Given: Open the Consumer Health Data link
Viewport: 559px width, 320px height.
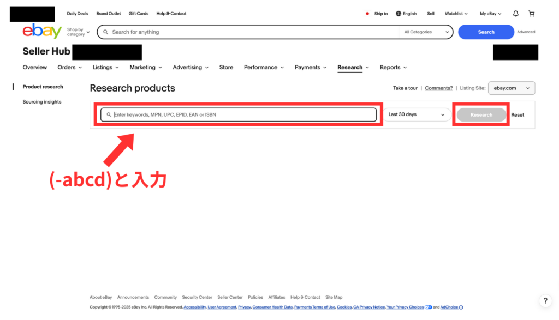Looking at the screenshot, I should tap(272, 307).
